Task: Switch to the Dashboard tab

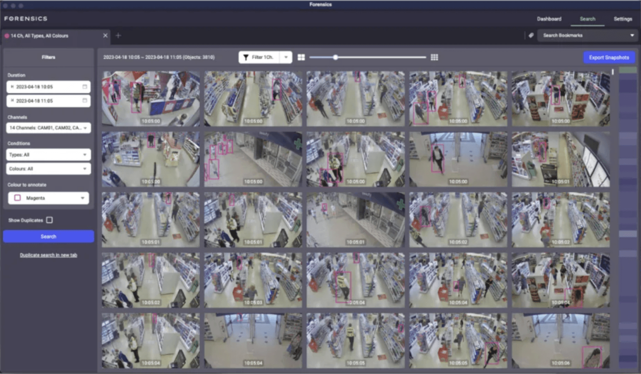Action: [x=549, y=19]
